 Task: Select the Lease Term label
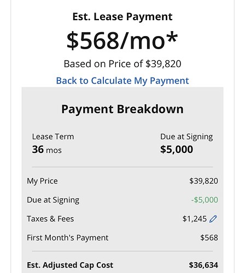(x=53, y=136)
